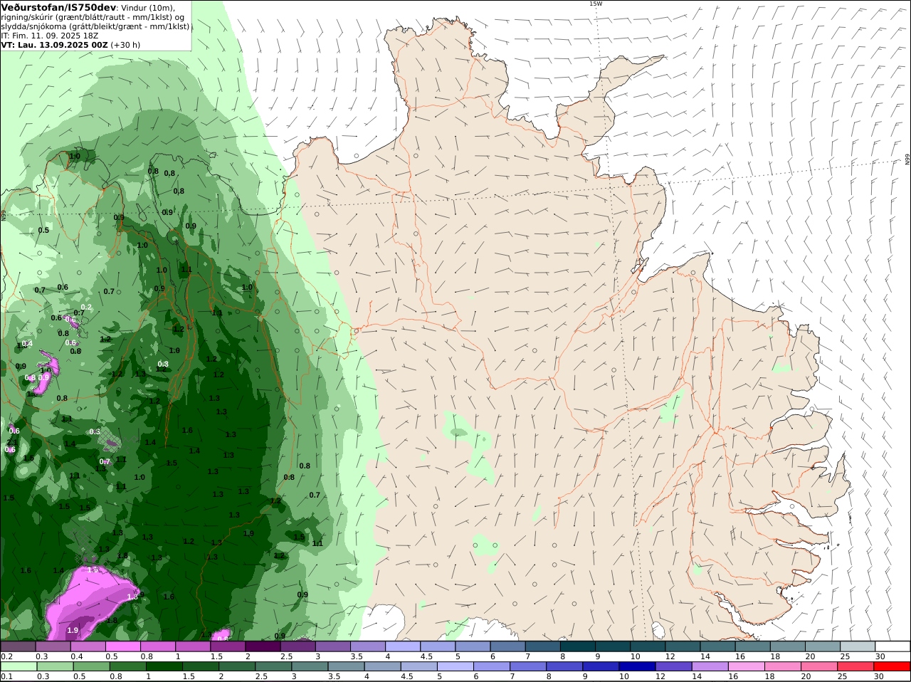911x682 pixels.
Task: Select upper legend swatch labelled 0.2
Action: 18,646
